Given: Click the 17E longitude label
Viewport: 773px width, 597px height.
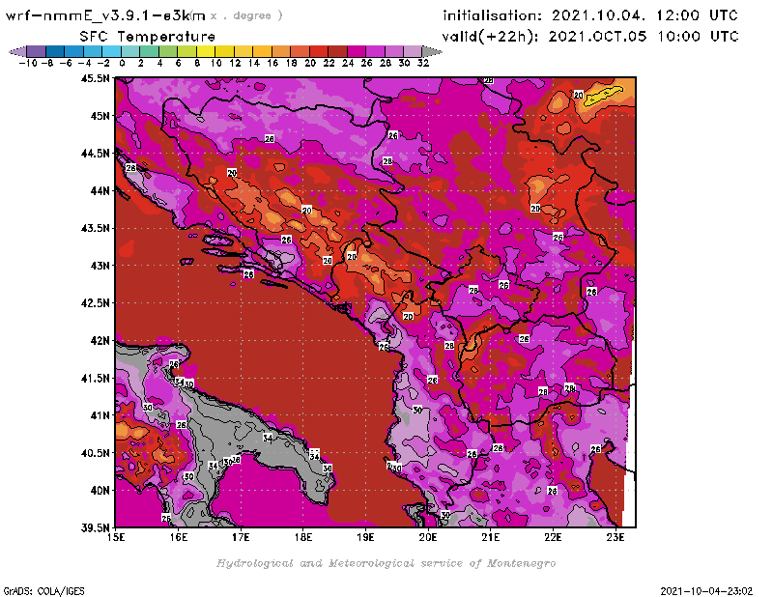Looking at the screenshot, I should pyautogui.click(x=241, y=537).
